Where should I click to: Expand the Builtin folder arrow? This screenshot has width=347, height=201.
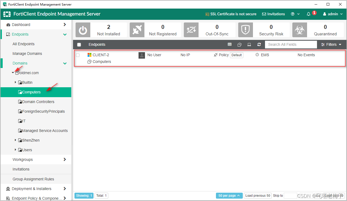point(16,82)
